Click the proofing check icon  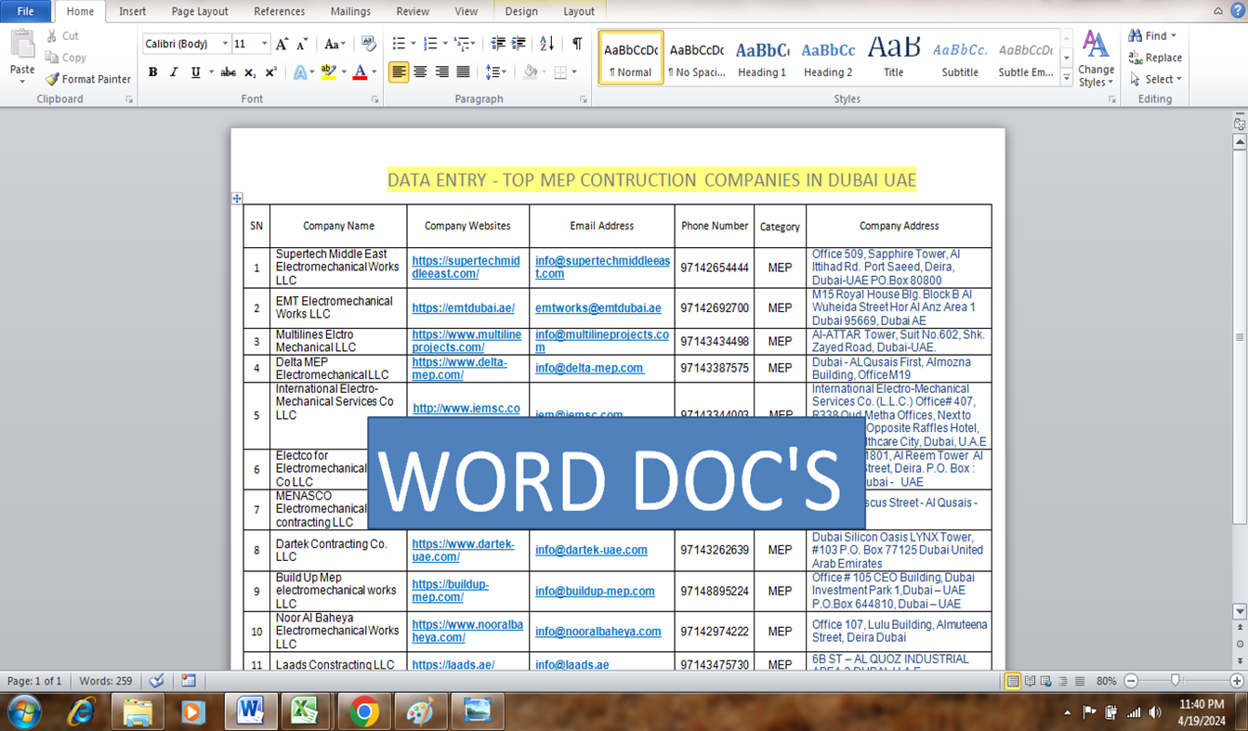[156, 681]
